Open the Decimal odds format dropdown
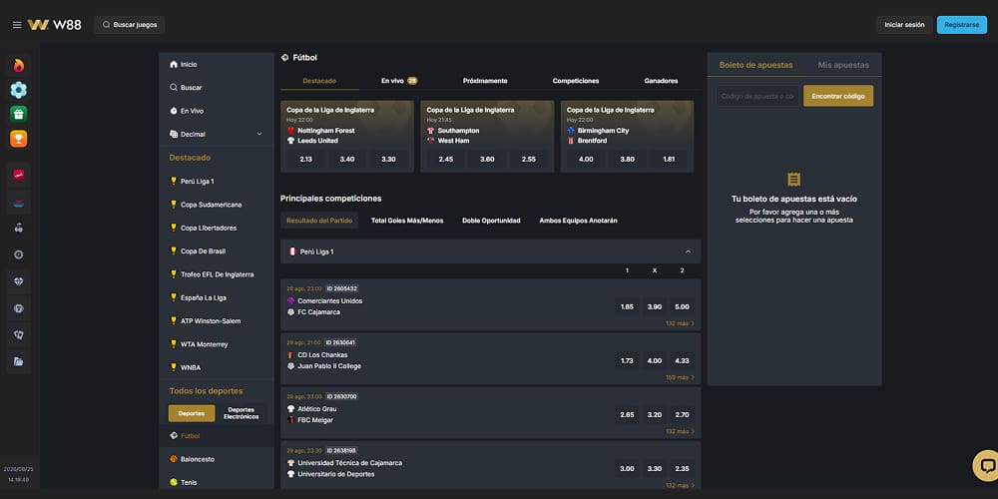This screenshot has width=998, height=499. (217, 135)
